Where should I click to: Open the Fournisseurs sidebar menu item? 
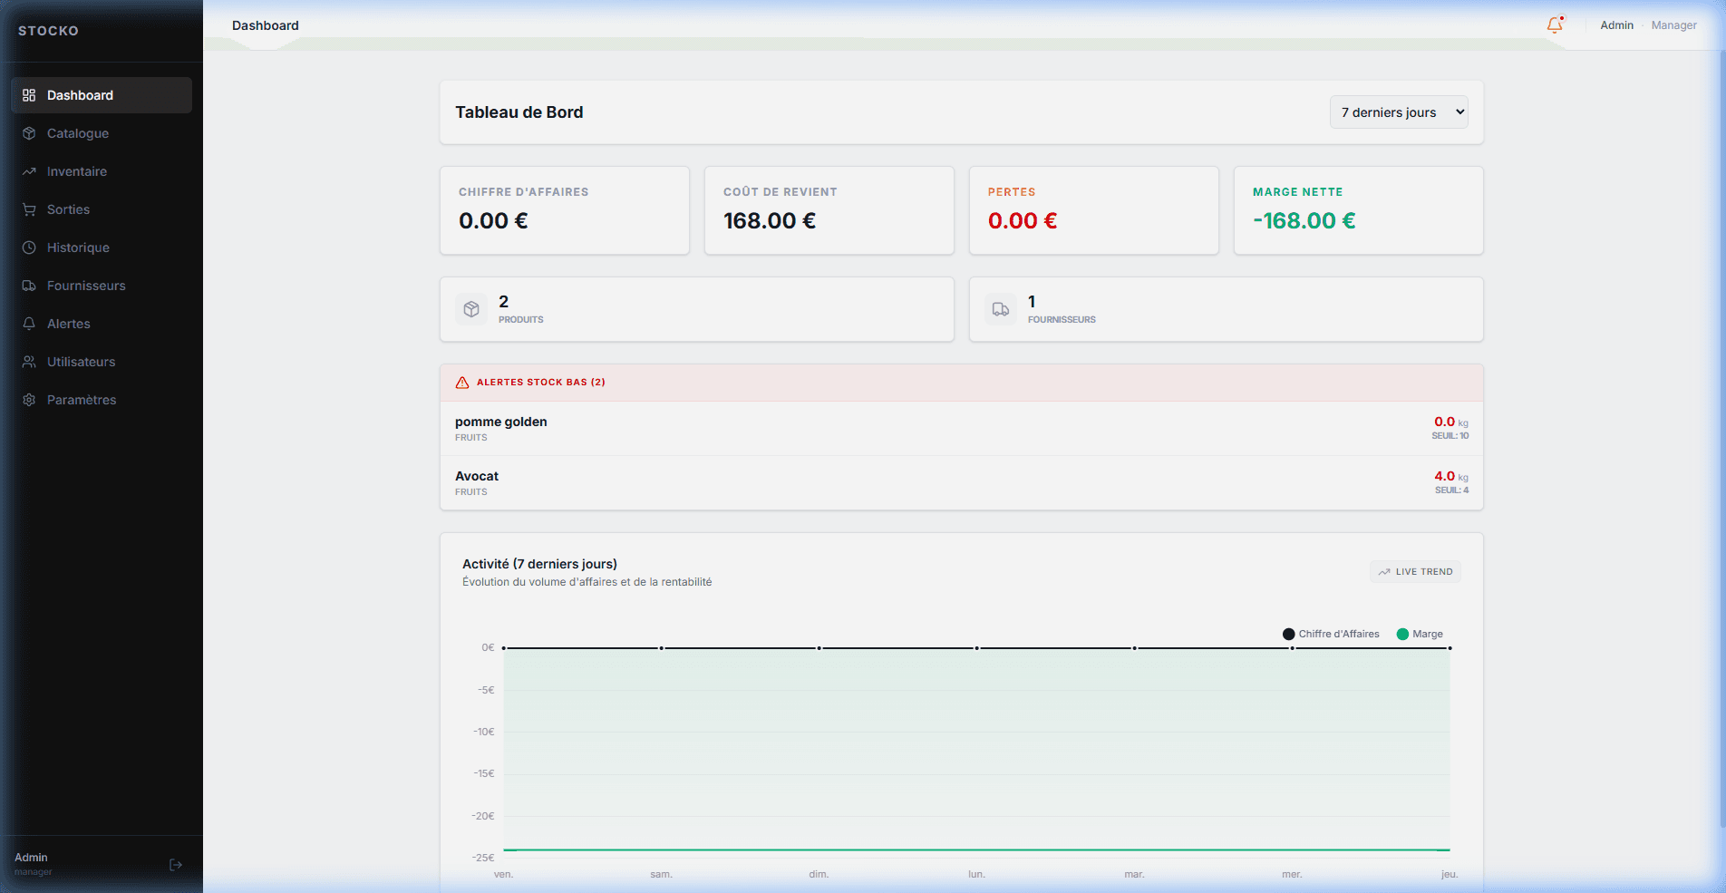click(102, 286)
